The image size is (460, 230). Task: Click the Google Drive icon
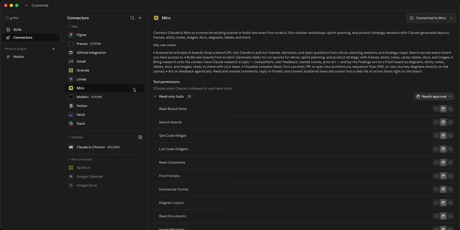click(x=71, y=185)
